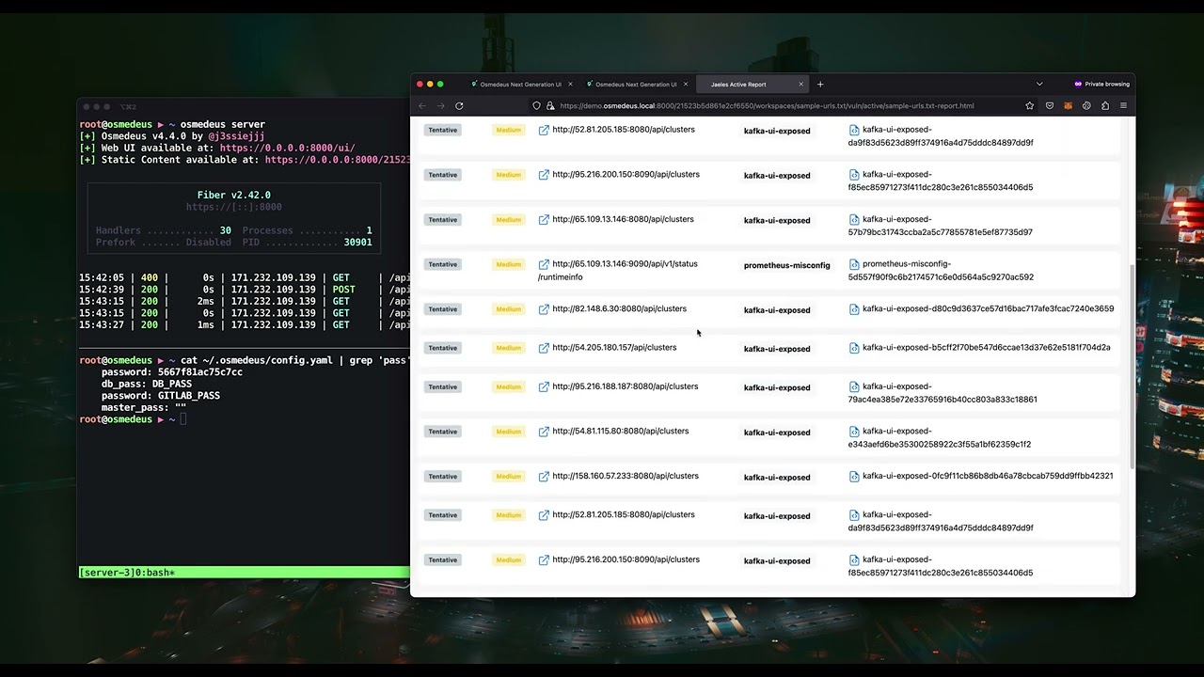The image size is (1204, 677).
Task: Open the Pocket save icon
Action: 1050,106
